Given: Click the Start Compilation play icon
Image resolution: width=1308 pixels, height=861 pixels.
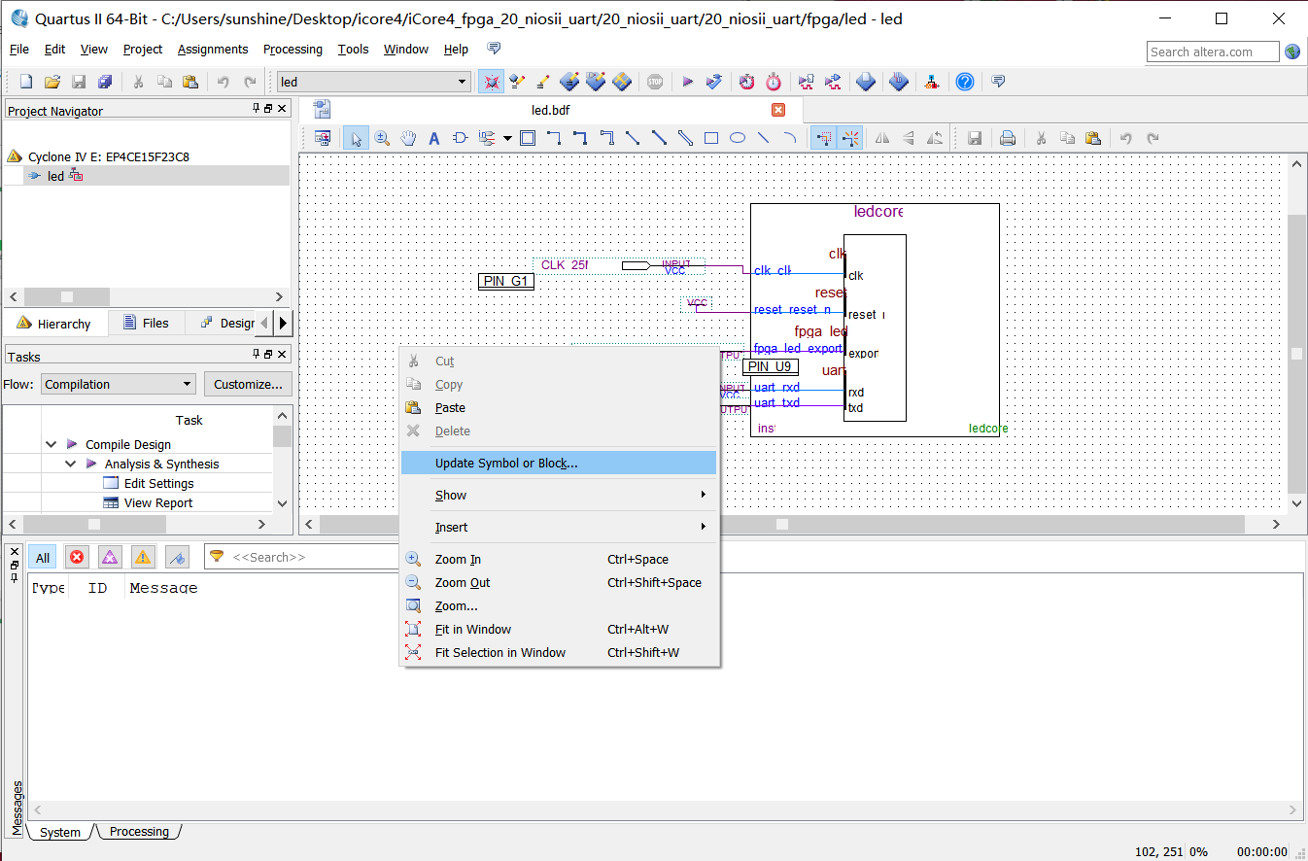Looking at the screenshot, I should click(688, 83).
